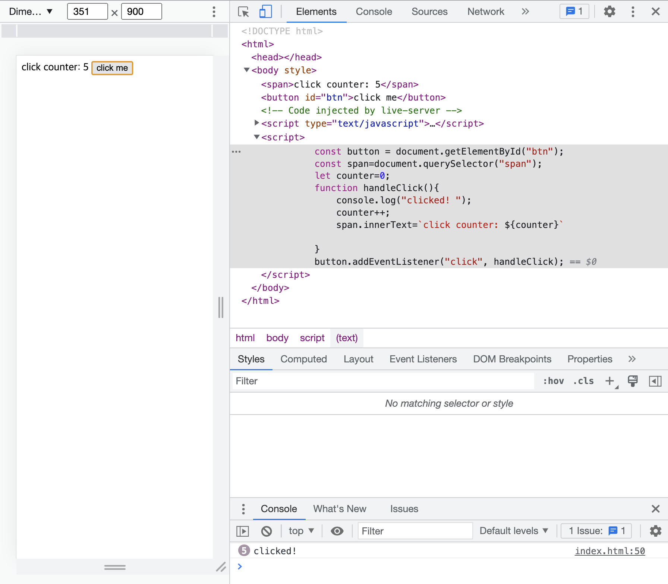
Task: Activate the inspect element picker icon
Action: (x=243, y=12)
